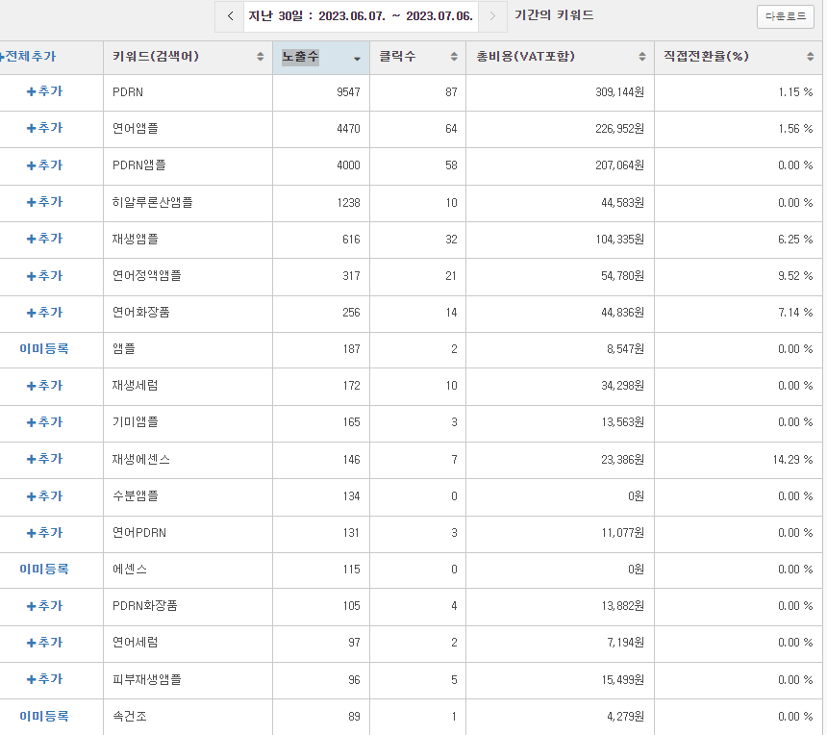
Task: Add keyword 재생에센스 with +추가
Action: pyautogui.click(x=44, y=459)
